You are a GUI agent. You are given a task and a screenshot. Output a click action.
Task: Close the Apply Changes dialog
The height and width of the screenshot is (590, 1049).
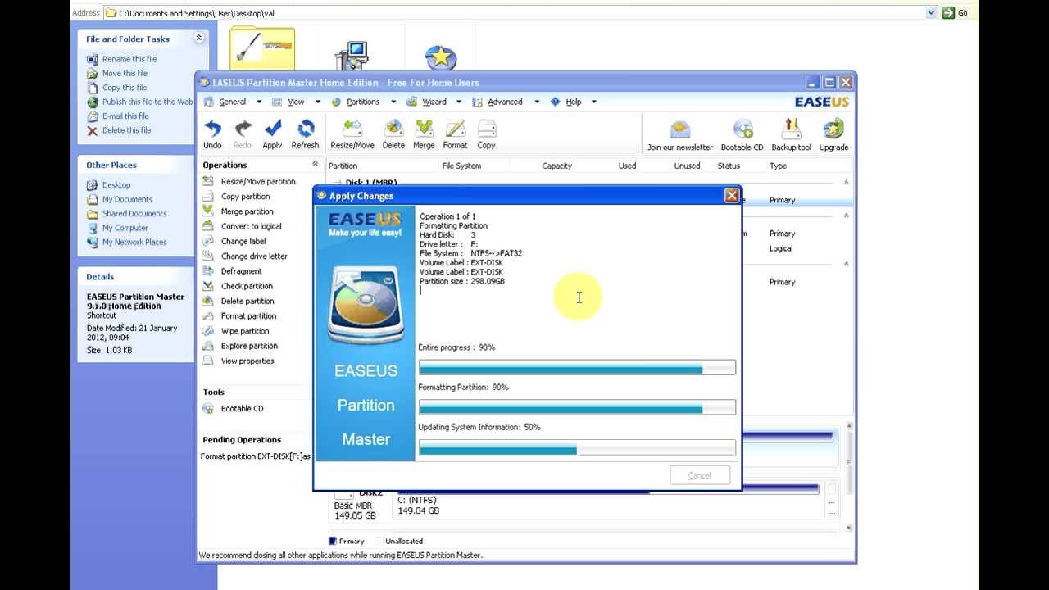click(732, 195)
